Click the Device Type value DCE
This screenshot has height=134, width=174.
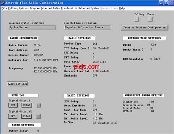[x=95, y=44]
